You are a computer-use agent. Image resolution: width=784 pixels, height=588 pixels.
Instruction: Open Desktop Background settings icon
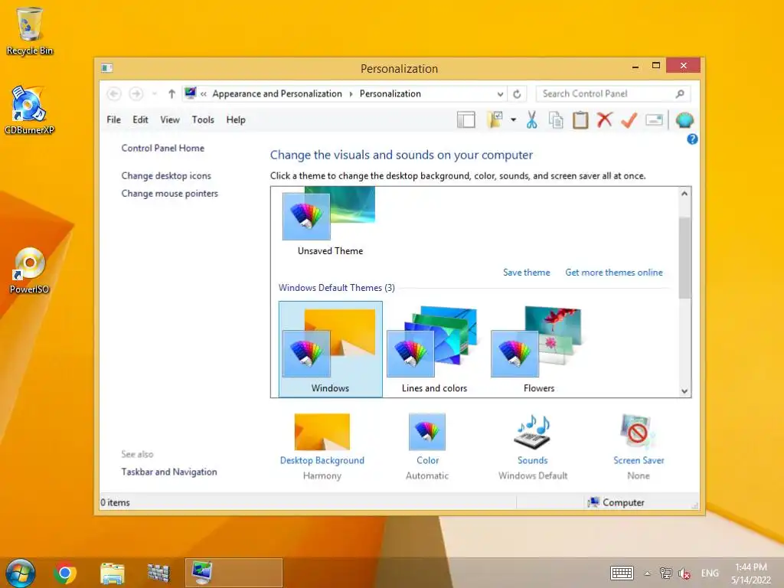tap(322, 432)
